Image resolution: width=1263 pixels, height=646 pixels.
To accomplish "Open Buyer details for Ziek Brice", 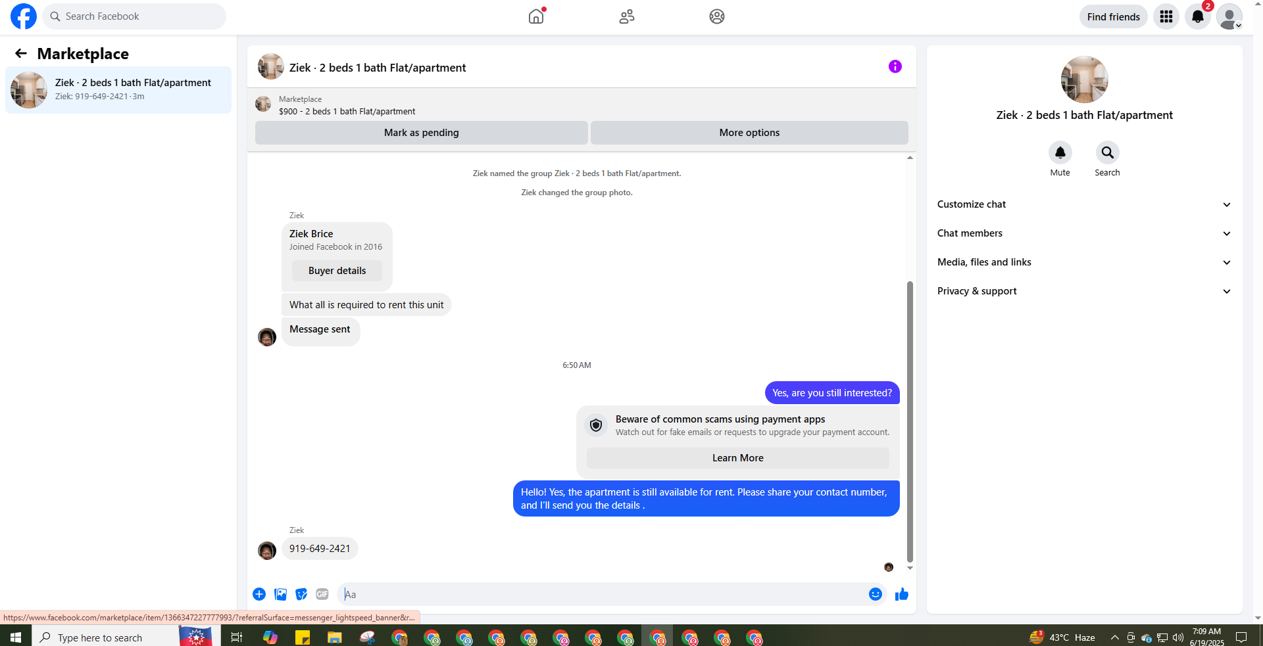I will point(337,271).
